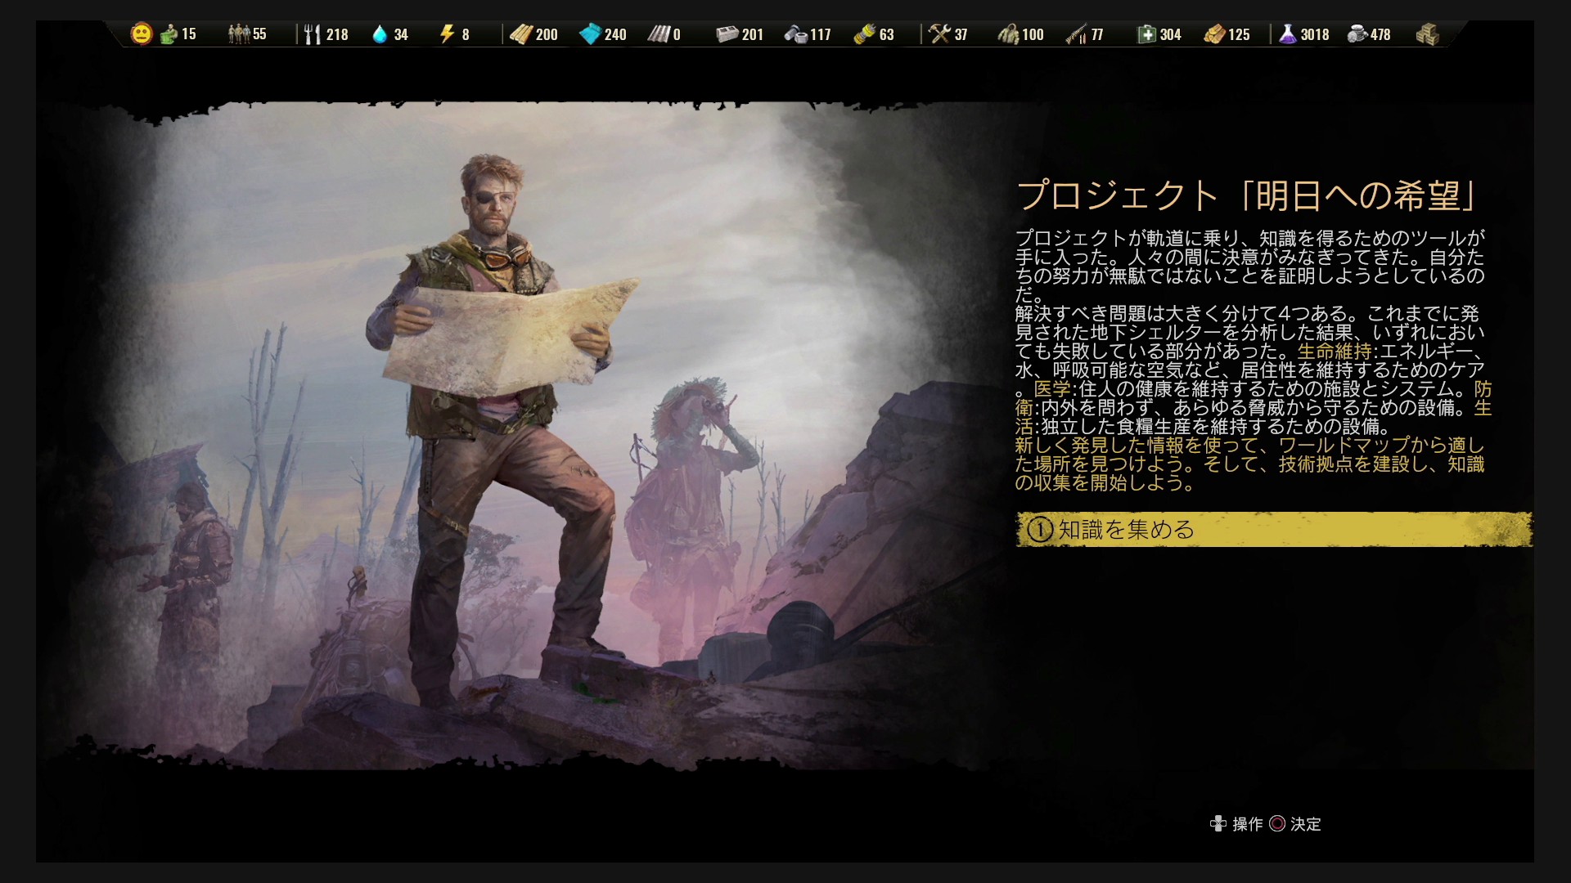The width and height of the screenshot is (1571, 883).
Task: Click the D-pad 操作 control hint icon
Action: [x=1218, y=824]
